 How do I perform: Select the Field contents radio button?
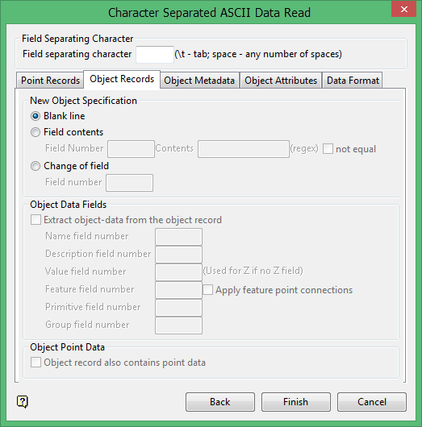click(36, 132)
